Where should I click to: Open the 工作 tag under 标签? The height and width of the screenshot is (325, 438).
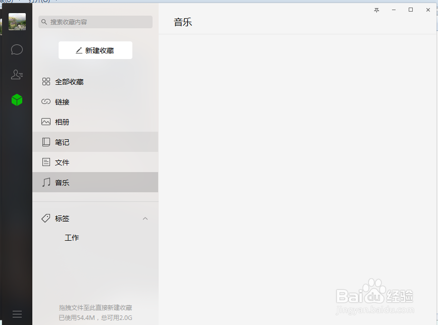point(72,237)
